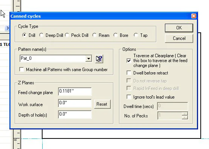The image size is (209, 149).
Task: Select the Deep Drill radio button
Action: pyautogui.click(x=41, y=35)
